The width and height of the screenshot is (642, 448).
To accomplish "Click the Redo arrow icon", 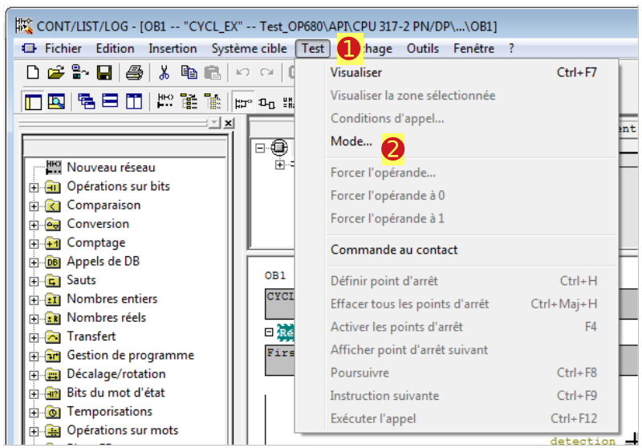I will point(267,72).
